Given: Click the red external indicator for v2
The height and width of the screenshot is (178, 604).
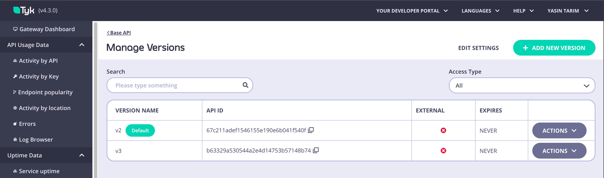Looking at the screenshot, I should point(443,130).
